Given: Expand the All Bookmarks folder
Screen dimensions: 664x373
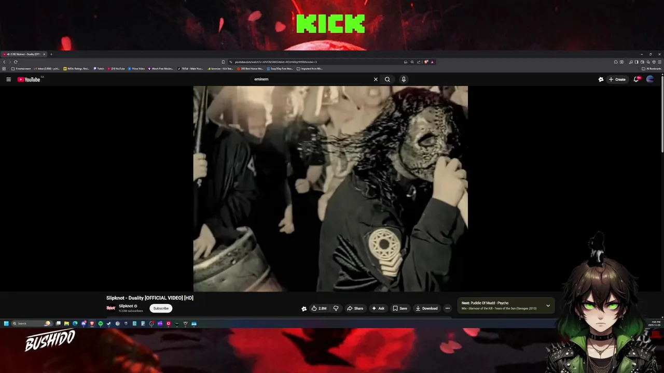Looking at the screenshot, I should click(652, 68).
